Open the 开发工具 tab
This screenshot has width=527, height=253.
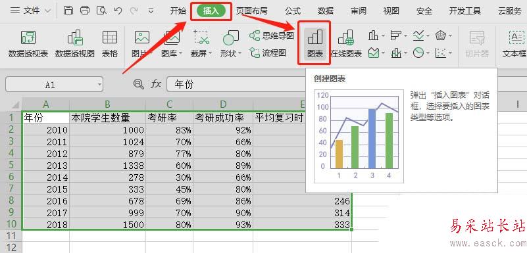(465, 11)
